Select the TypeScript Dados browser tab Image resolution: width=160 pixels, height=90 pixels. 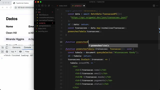point(22,3)
